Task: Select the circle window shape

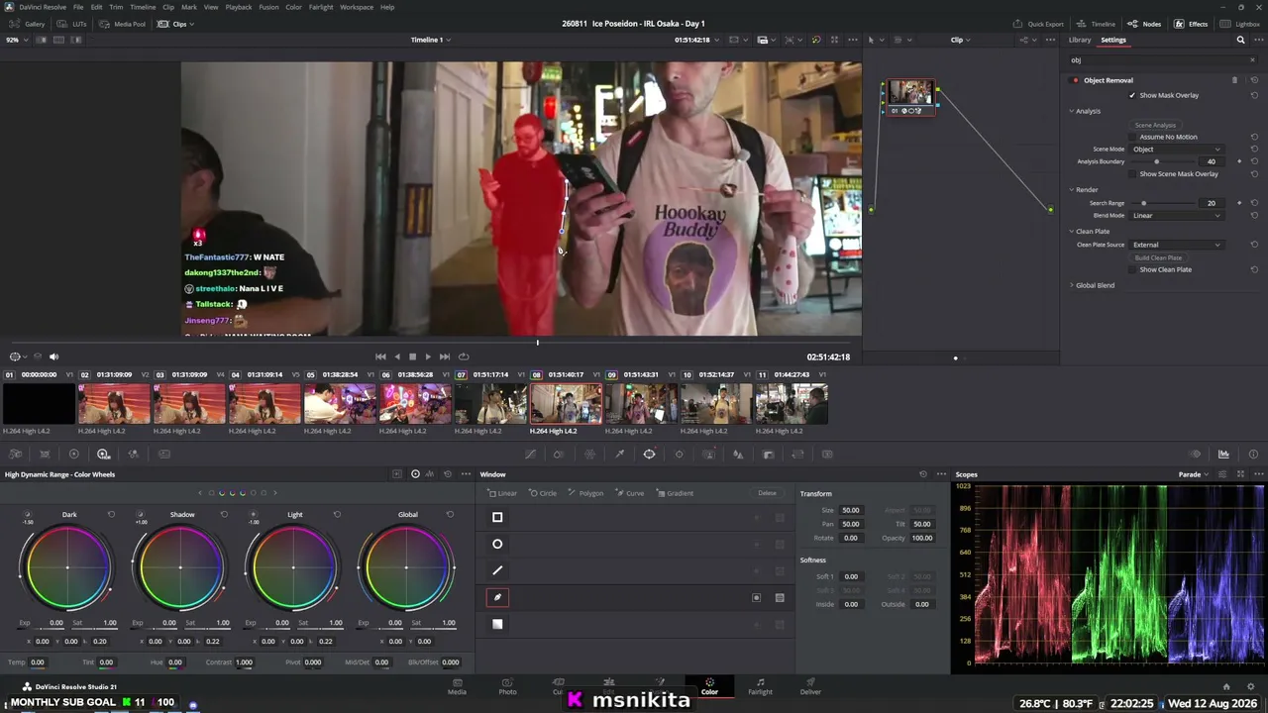Action: (497, 544)
